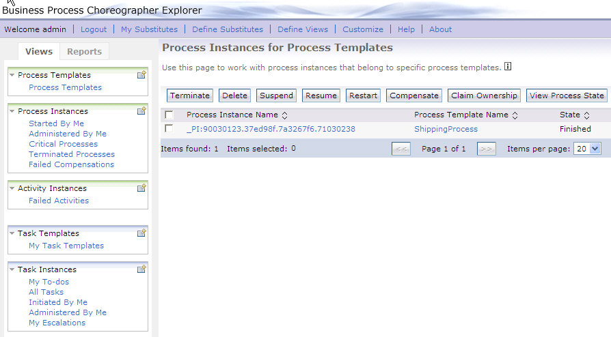Open Administered By Me under Task Instances
Screen dimensions: 611x337
tap(68, 312)
